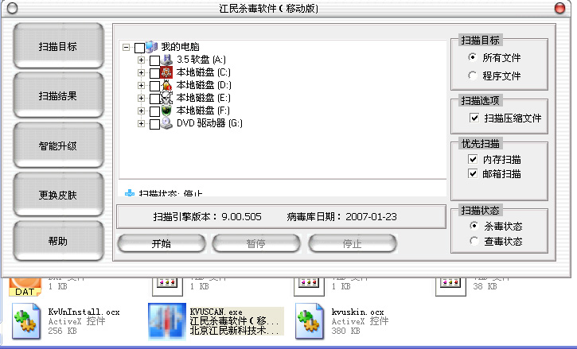Select the 本地磁盘 (D:) label
This screenshot has height=349, width=577.
[x=204, y=85]
